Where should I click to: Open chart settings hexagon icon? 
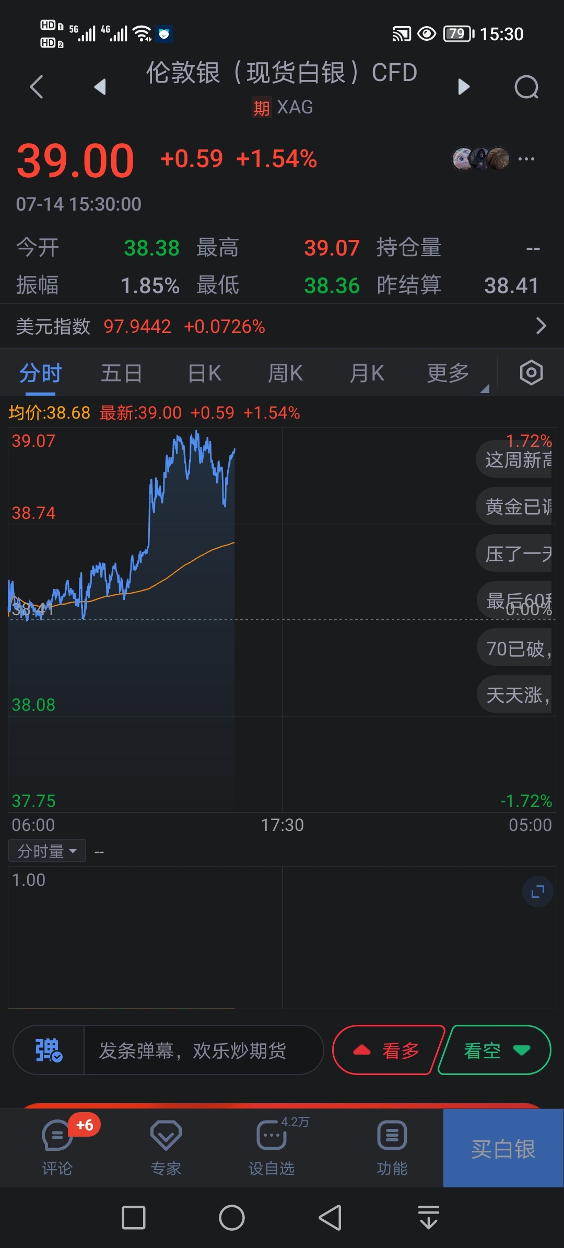coord(531,373)
